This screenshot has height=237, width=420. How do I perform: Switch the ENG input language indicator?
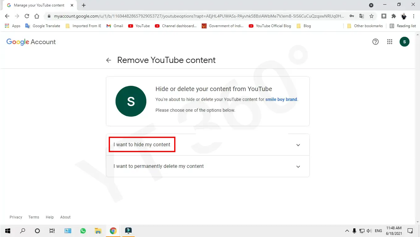[378, 231]
